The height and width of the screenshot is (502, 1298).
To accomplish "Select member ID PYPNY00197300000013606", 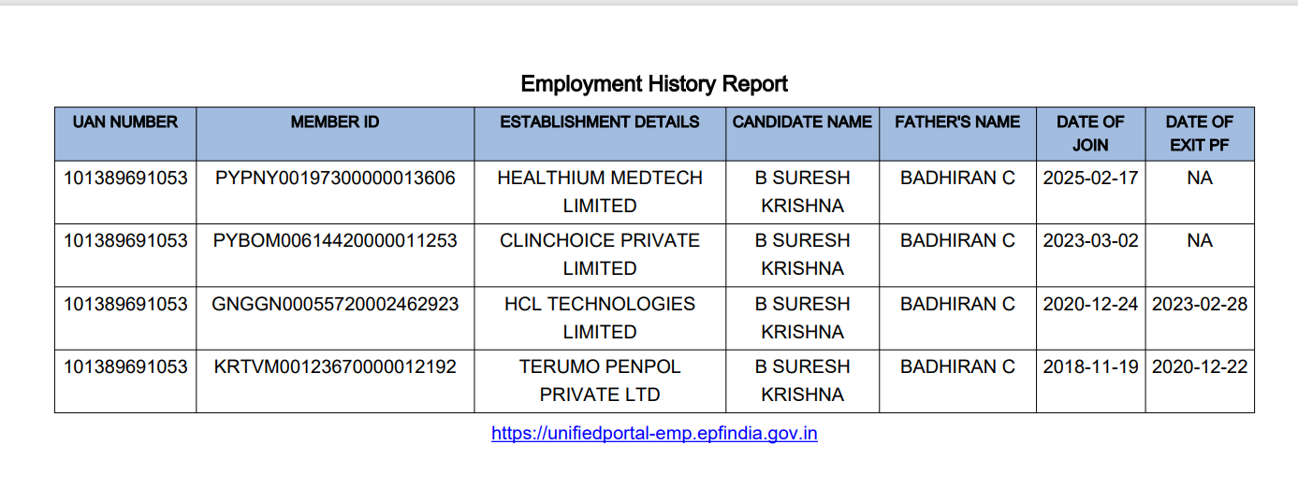I will pyautogui.click(x=335, y=178).
